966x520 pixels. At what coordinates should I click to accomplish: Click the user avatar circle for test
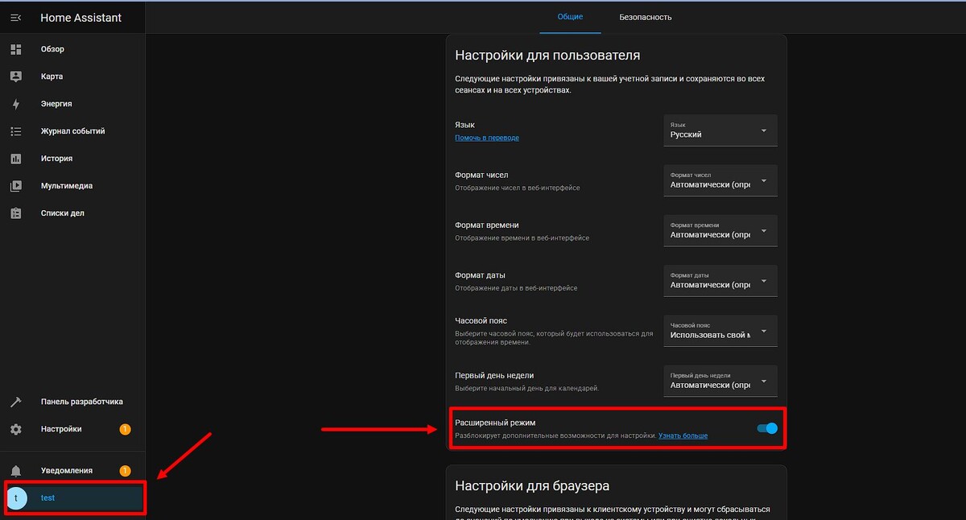pyautogui.click(x=16, y=498)
